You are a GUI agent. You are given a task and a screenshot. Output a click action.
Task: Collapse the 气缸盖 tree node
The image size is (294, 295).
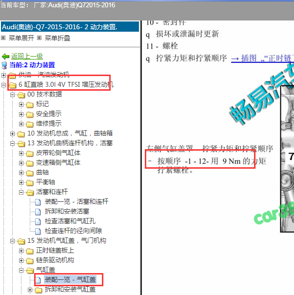[21, 270]
